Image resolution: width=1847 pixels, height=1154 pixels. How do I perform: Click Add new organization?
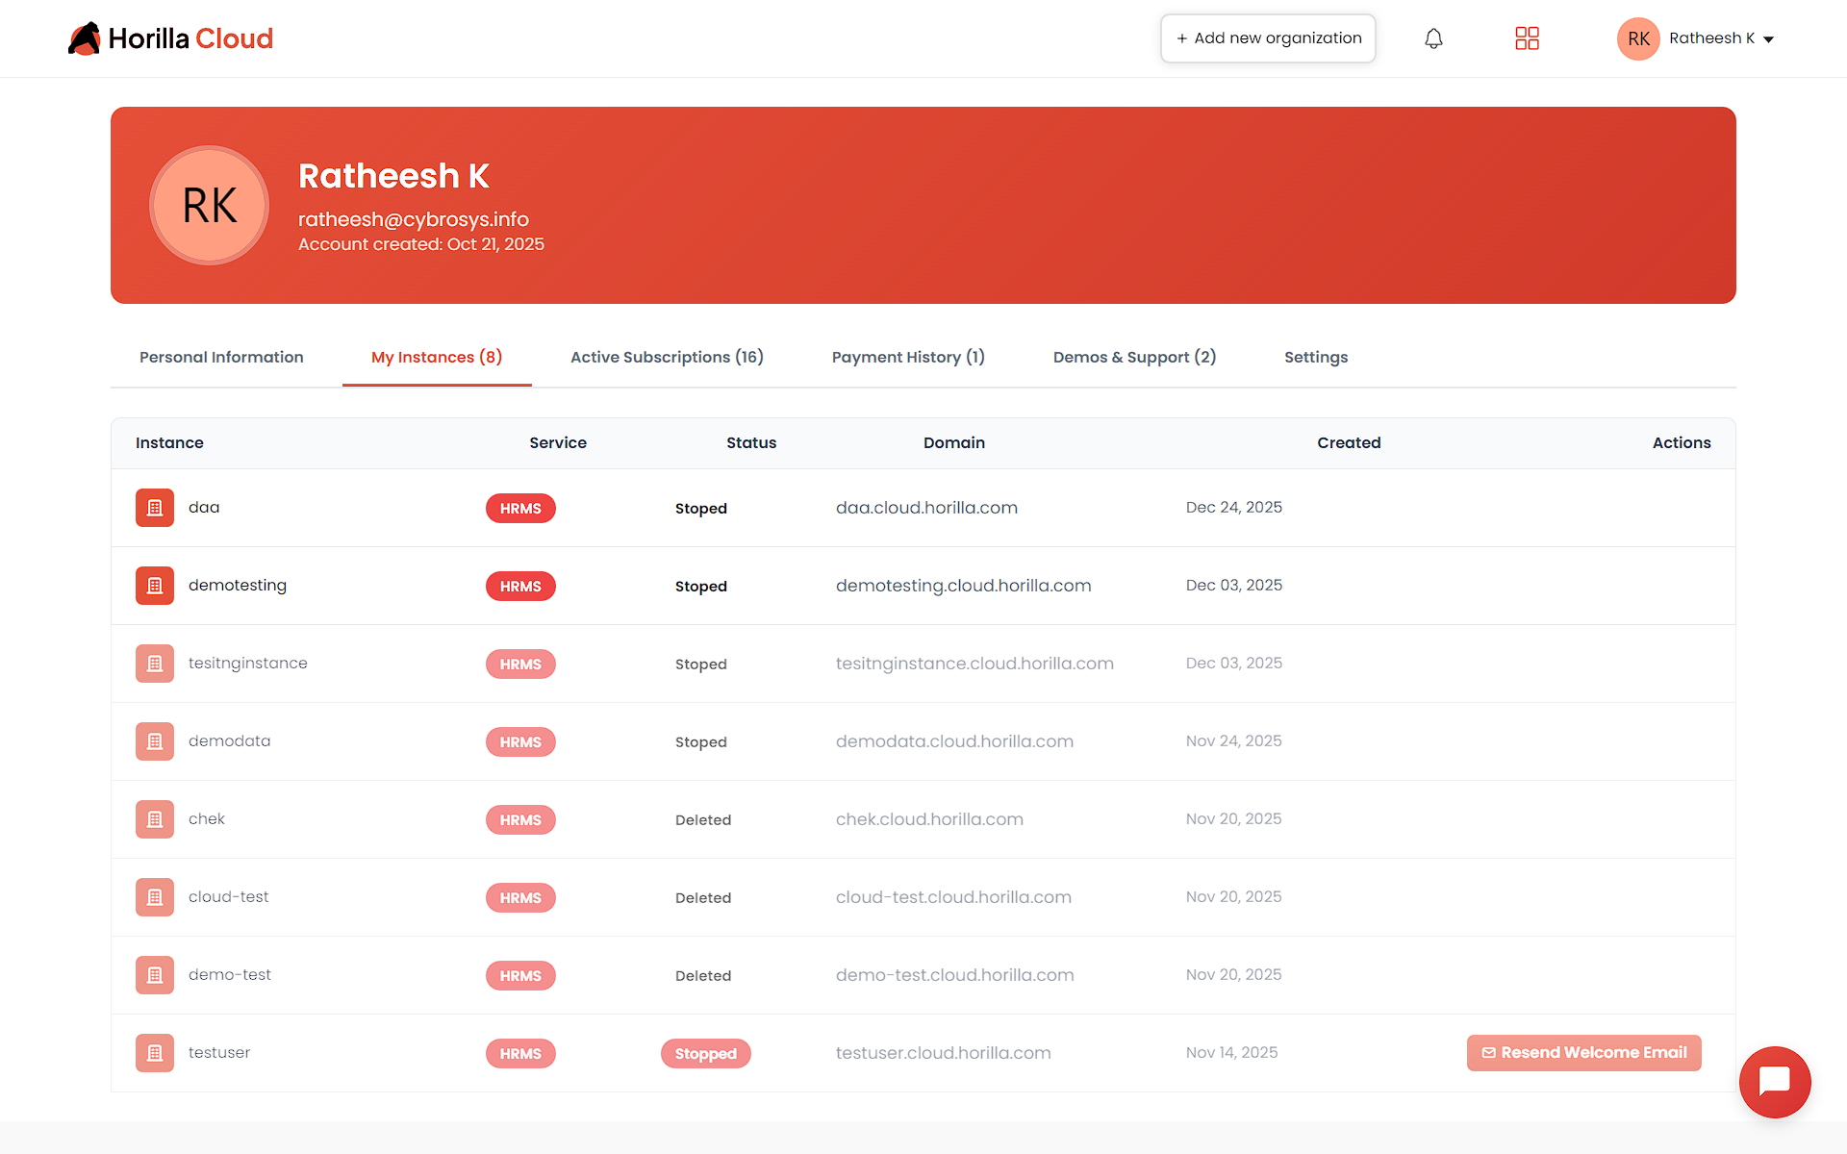click(x=1268, y=38)
